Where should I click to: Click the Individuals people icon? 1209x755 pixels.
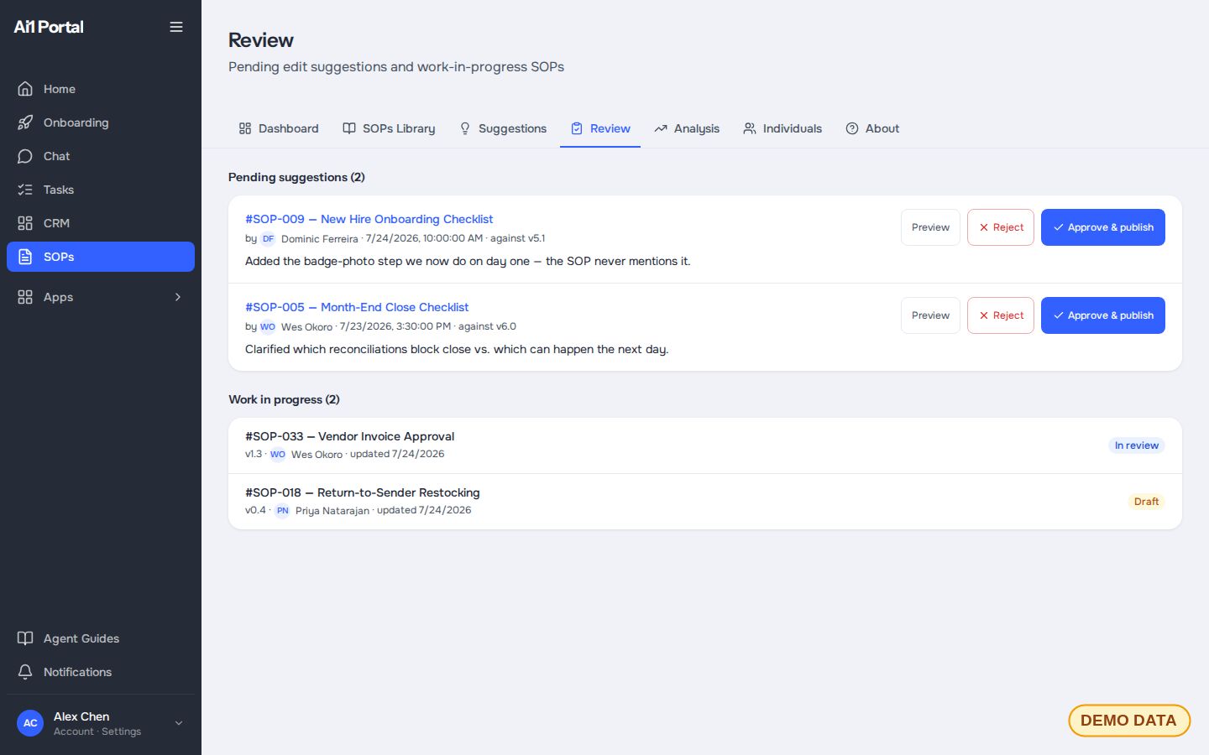coord(750,128)
